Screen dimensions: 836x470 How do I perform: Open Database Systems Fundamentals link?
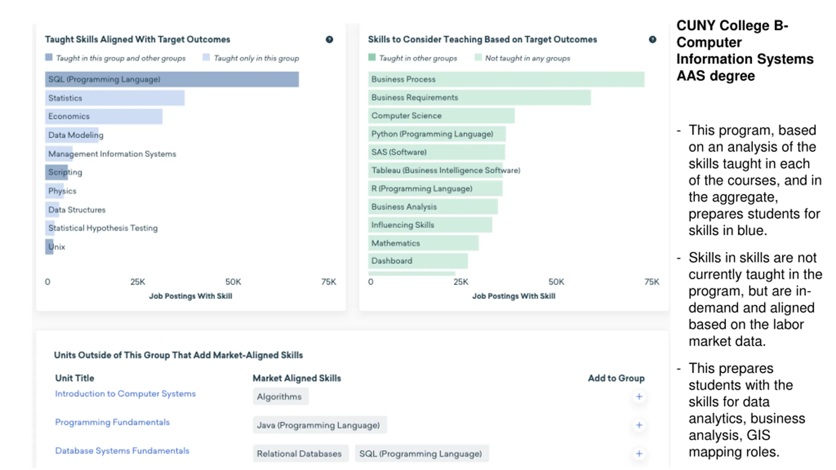(x=122, y=450)
